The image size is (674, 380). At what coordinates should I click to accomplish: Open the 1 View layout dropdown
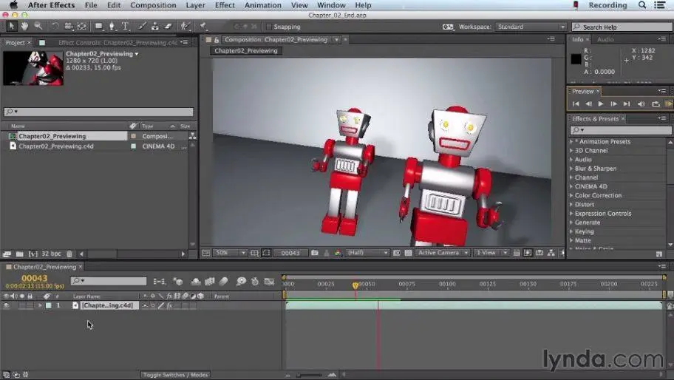pos(491,253)
